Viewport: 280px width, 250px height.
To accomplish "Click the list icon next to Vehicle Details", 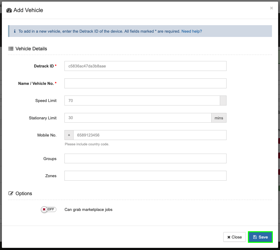I will pos(11,48).
